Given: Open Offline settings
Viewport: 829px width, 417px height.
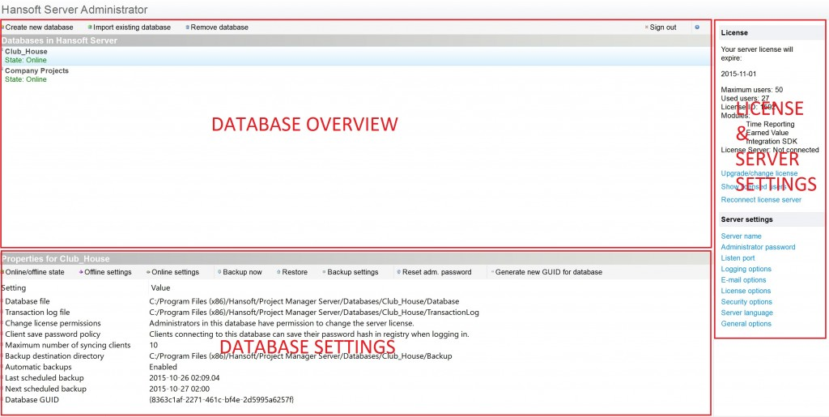Looking at the screenshot, I should [108, 272].
